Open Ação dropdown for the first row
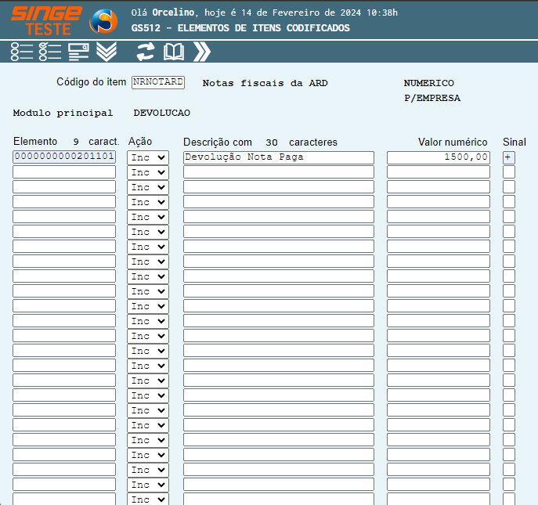Image resolution: width=538 pixels, height=505 pixels. [148, 157]
